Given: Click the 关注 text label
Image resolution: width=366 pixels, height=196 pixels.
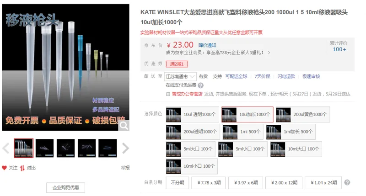Looking at the screenshot, I should click(13, 168).
